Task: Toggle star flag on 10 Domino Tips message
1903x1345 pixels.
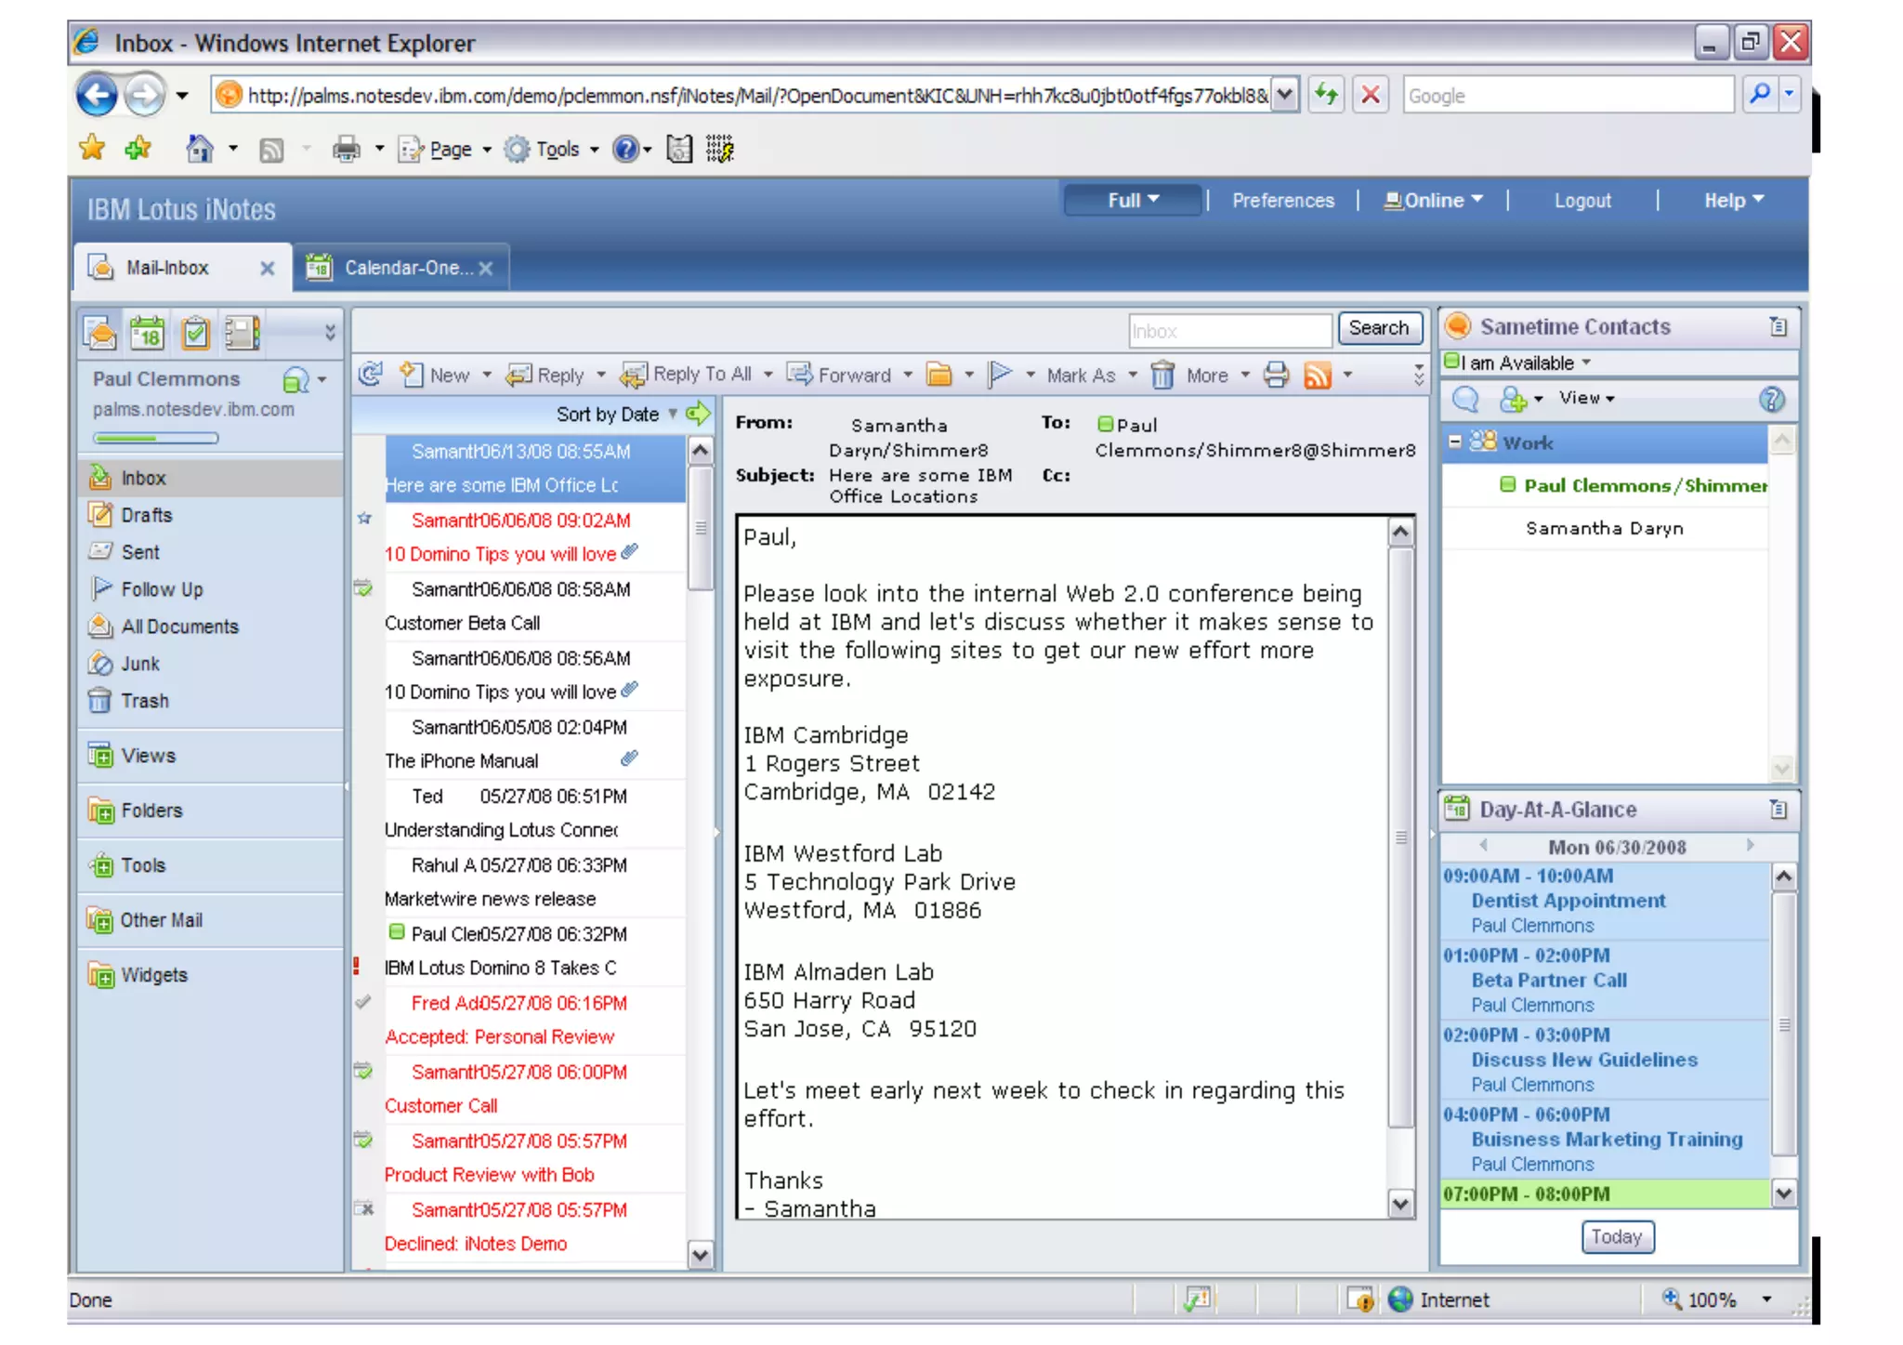Action: (x=364, y=519)
